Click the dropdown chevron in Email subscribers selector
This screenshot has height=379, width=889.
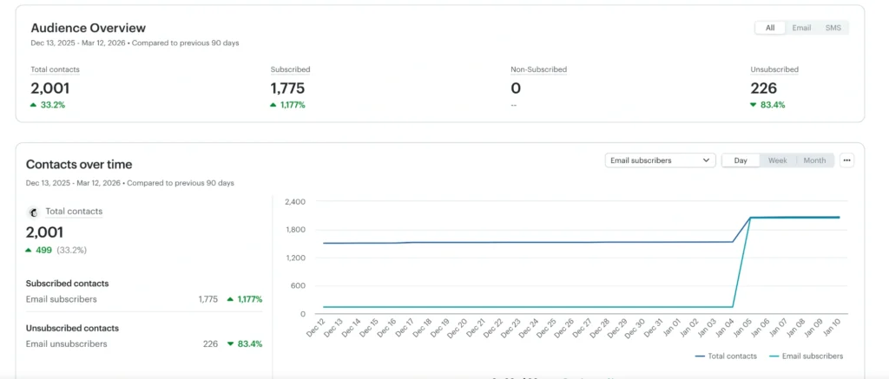coord(706,160)
